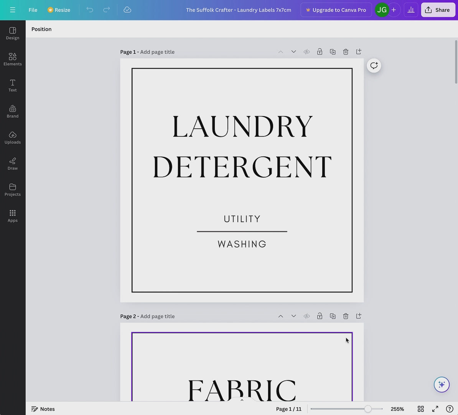Lock Page 1

click(320, 52)
